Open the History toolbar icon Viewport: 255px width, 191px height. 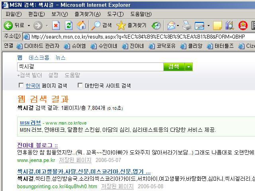pos(156,25)
